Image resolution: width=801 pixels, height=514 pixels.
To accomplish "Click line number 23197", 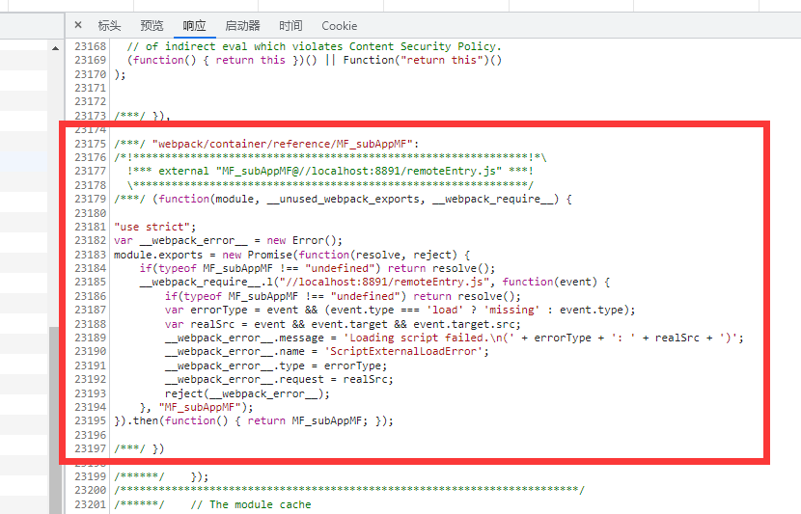I will coord(91,448).
